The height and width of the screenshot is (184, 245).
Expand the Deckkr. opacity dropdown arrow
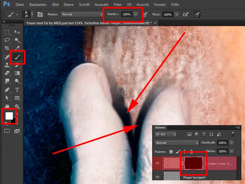pos(136,14)
